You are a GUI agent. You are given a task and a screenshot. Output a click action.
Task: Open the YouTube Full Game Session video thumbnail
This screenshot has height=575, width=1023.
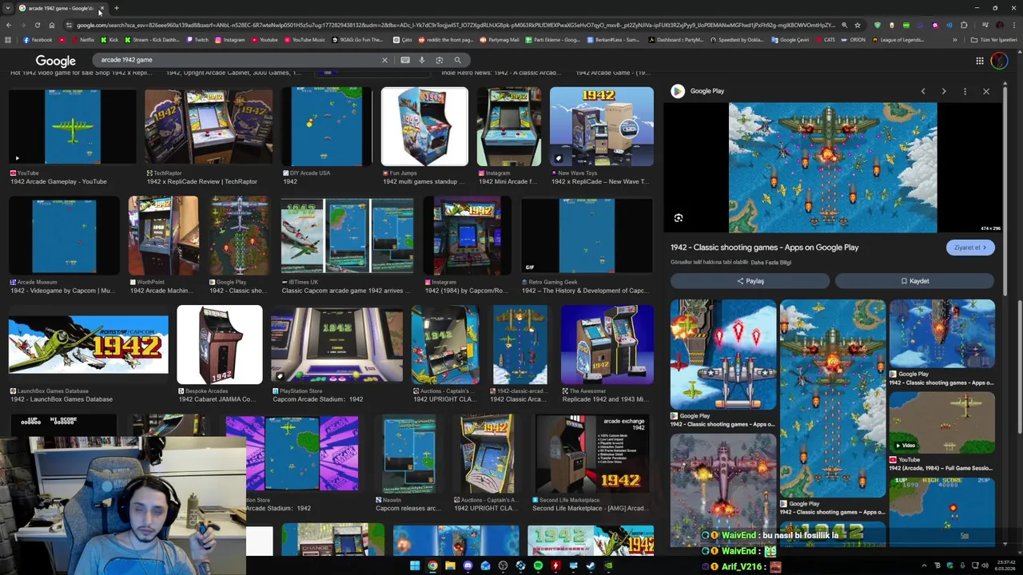click(x=941, y=423)
